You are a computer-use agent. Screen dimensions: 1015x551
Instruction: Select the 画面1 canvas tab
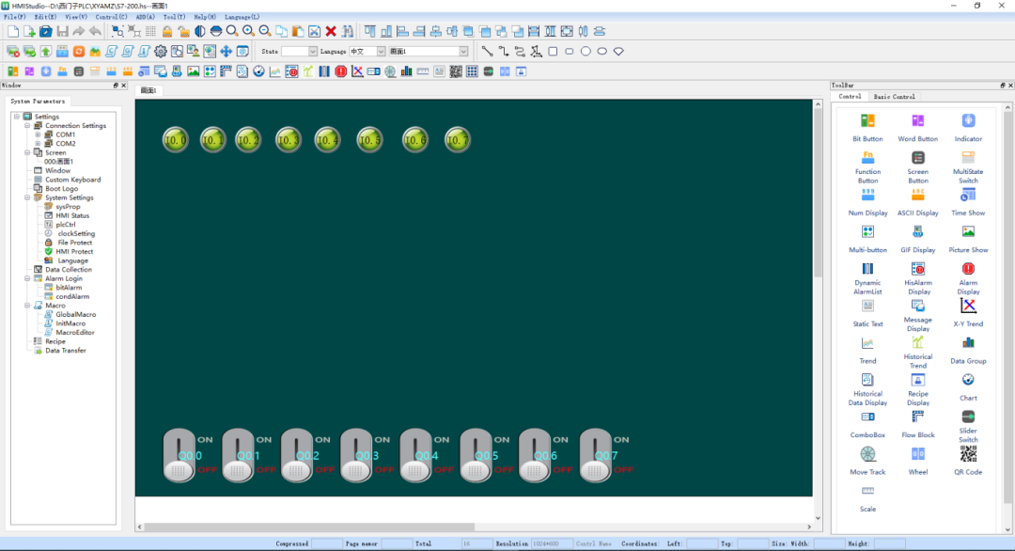click(x=148, y=90)
